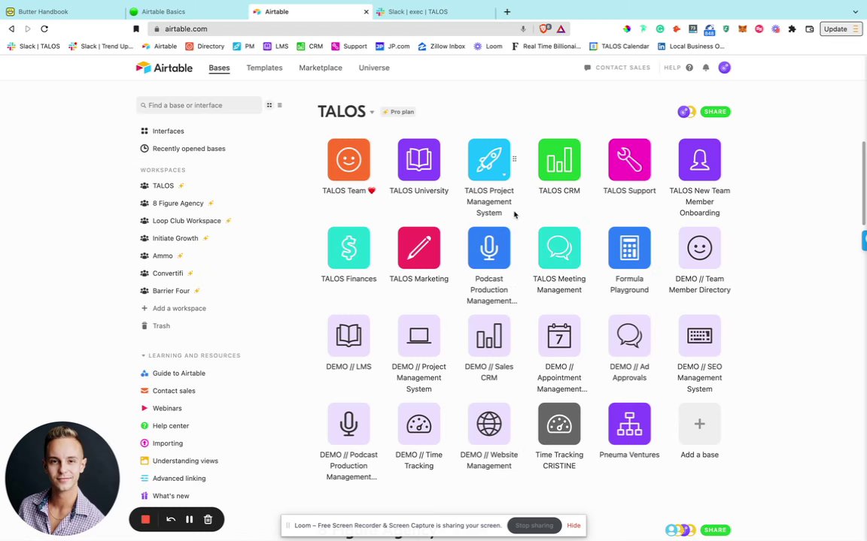Open the TALOS Meeting Management base
This screenshot has width=867, height=541.
tap(559, 248)
